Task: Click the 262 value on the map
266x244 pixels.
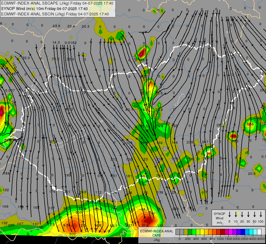Action: coord(220,125)
